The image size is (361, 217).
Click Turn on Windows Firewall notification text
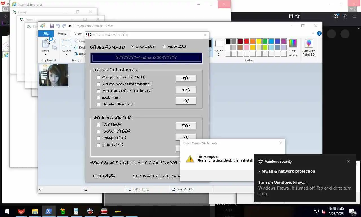tap(283, 183)
